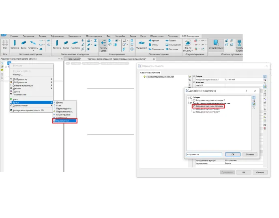Check Координаты ручки позиции 2 checkbox
This screenshot has height=218, width=279.
(194, 100)
